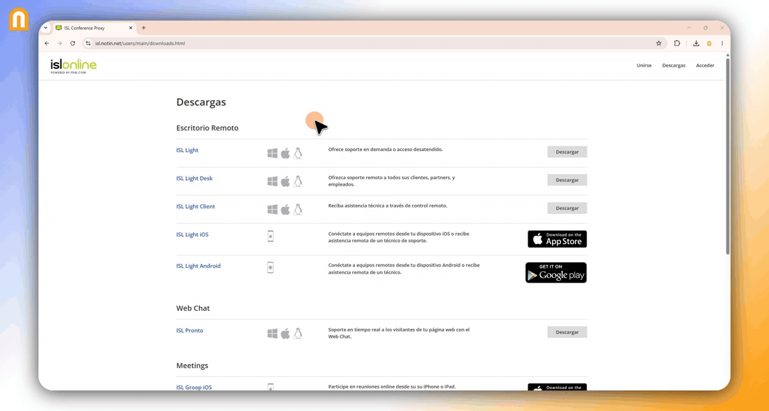769x411 pixels.
Task: Click Apple icon in ISL Light row
Action: pos(285,153)
